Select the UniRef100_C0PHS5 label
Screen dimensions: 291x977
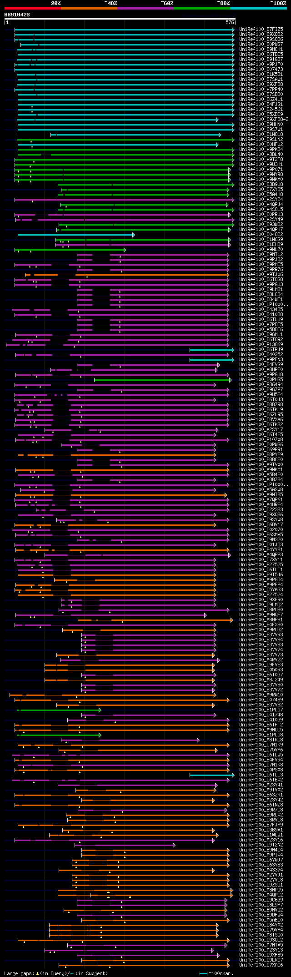(261, 379)
